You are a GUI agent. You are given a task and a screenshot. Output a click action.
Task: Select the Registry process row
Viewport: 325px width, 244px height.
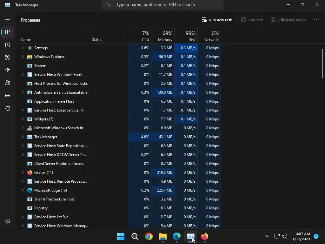119,208
